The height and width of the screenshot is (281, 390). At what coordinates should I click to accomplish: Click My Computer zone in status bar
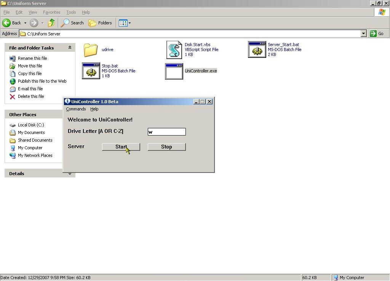point(349,278)
